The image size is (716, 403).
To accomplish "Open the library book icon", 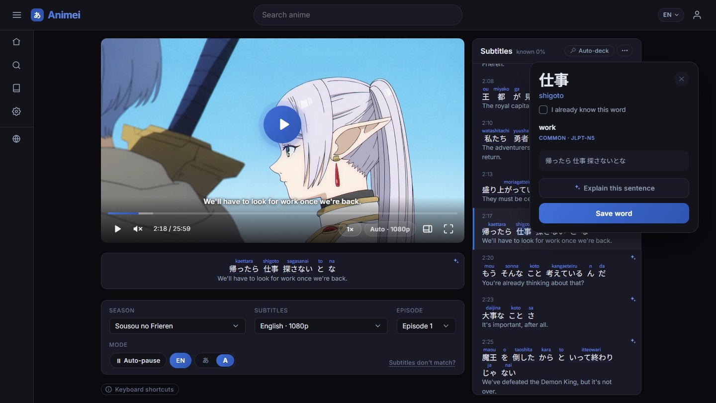I will (x=16, y=88).
